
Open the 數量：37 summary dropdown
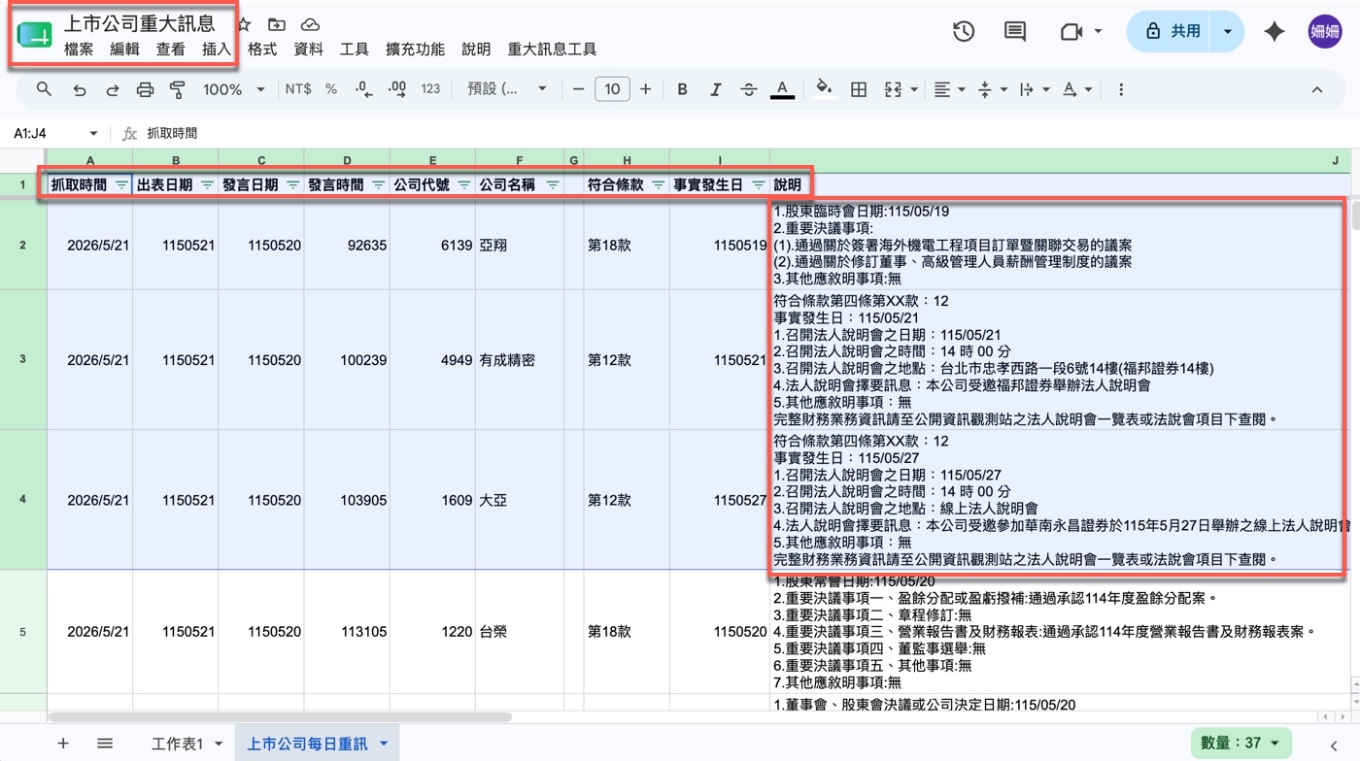(1241, 743)
